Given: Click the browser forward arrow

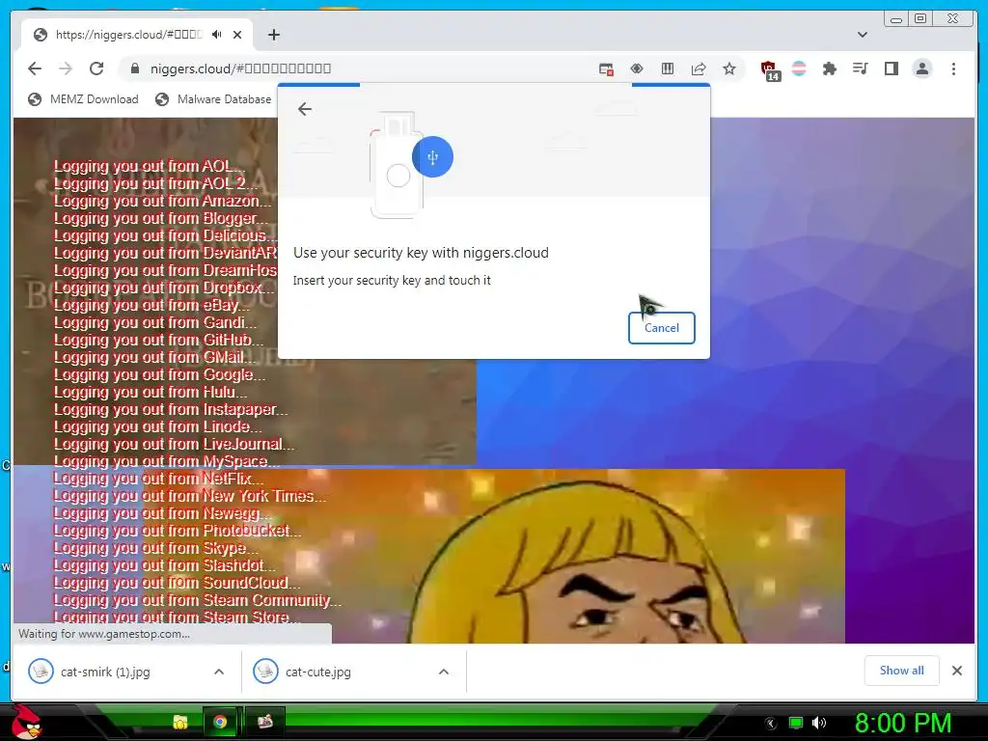Looking at the screenshot, I should 66,69.
